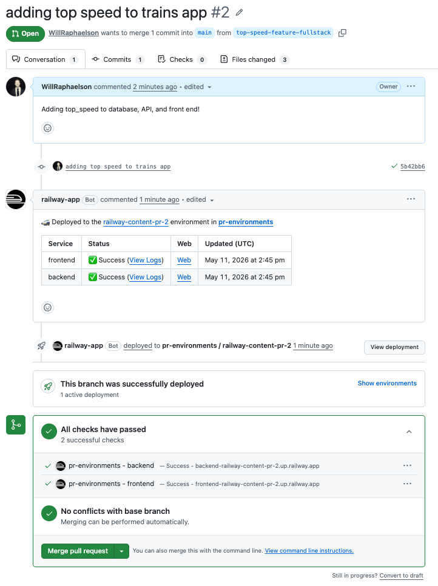The height and width of the screenshot is (586, 438).
Task: Click green check beside No conflicts with base branch
Action: [x=49, y=513]
